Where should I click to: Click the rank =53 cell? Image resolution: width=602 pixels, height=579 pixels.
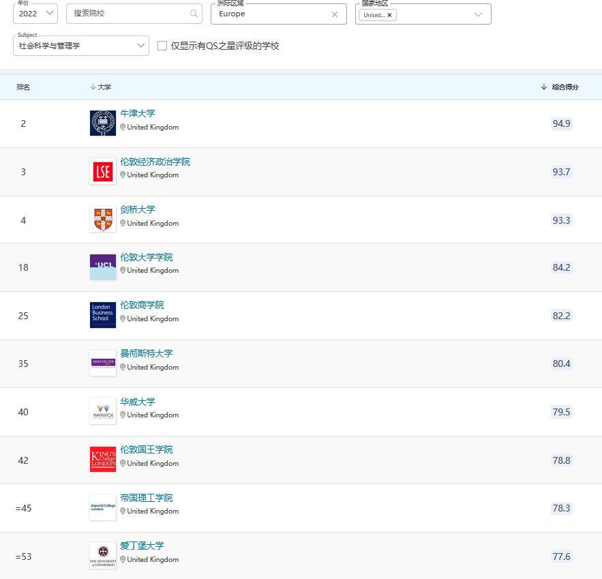pos(23,556)
